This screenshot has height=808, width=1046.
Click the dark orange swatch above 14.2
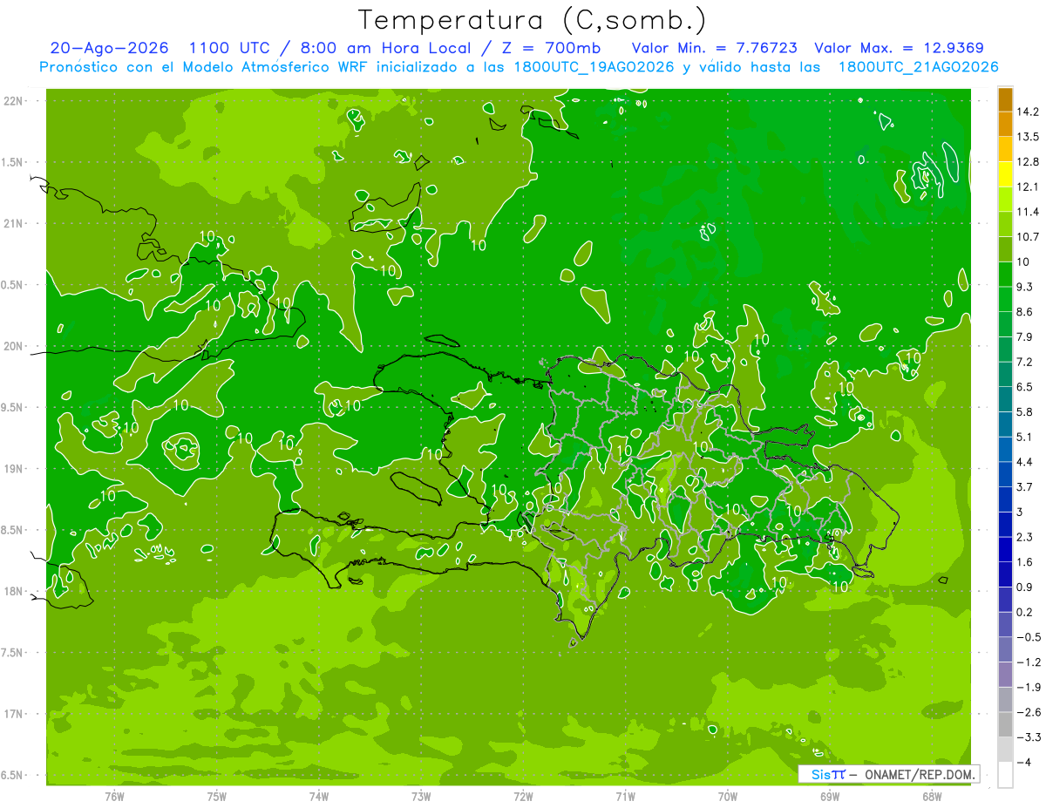click(1005, 99)
